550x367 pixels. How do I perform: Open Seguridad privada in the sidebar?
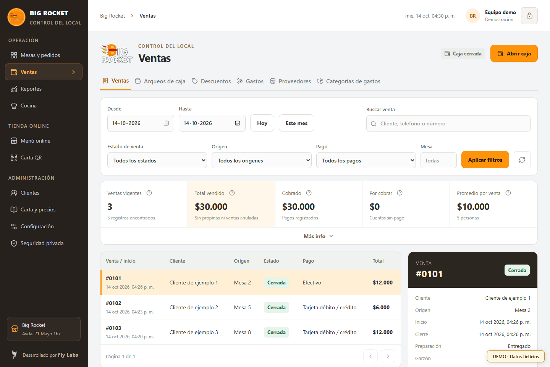tap(44, 243)
